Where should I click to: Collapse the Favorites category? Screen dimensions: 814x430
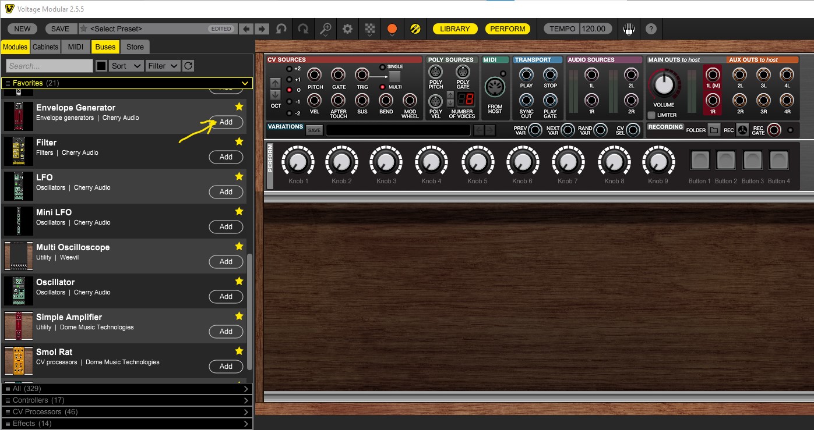click(127, 83)
